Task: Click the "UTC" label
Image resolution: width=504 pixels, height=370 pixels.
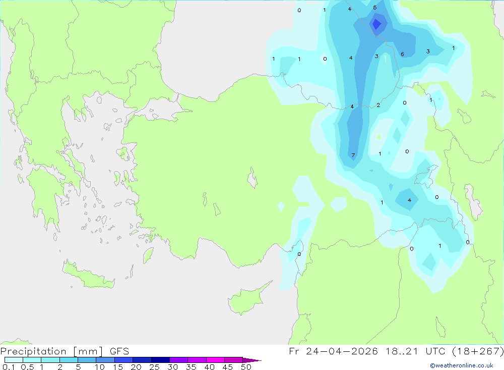Action: (x=435, y=351)
